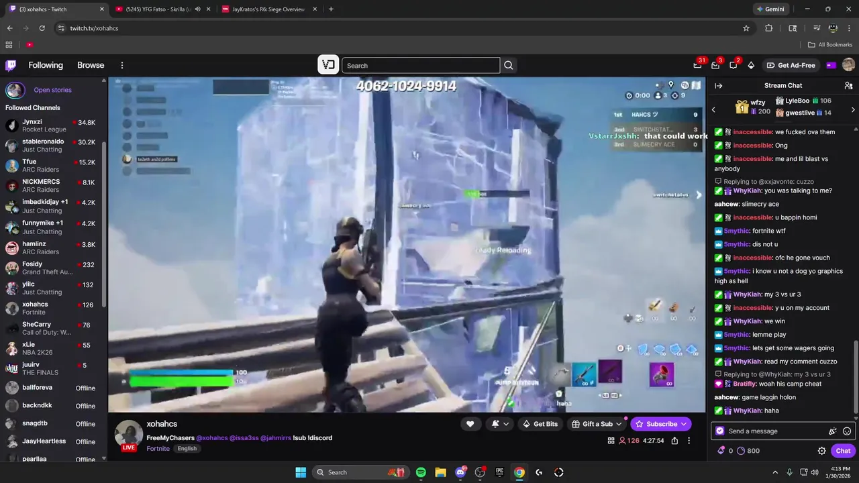Screen dimensions: 859x483
Task: Reload the page in Chrome
Action: (42, 28)
